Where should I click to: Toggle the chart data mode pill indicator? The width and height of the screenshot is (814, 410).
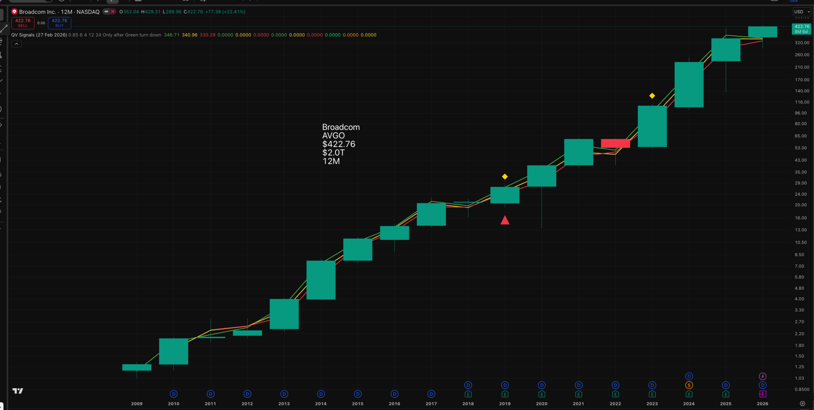tap(109, 12)
